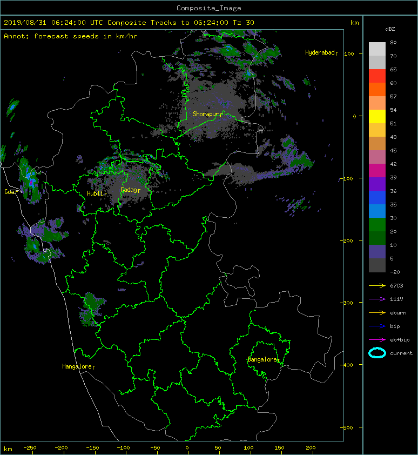Click the magenta eb+bip arrow symbol

point(377,339)
